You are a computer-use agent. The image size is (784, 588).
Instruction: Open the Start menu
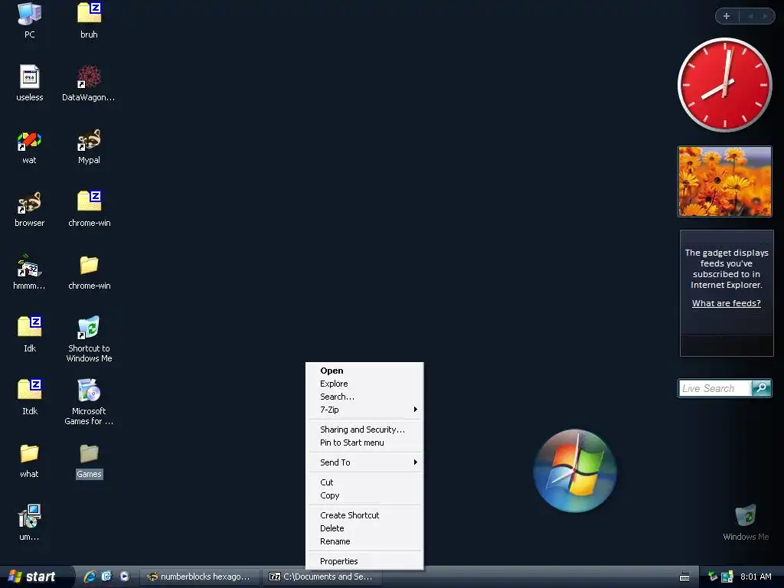pyautogui.click(x=35, y=577)
